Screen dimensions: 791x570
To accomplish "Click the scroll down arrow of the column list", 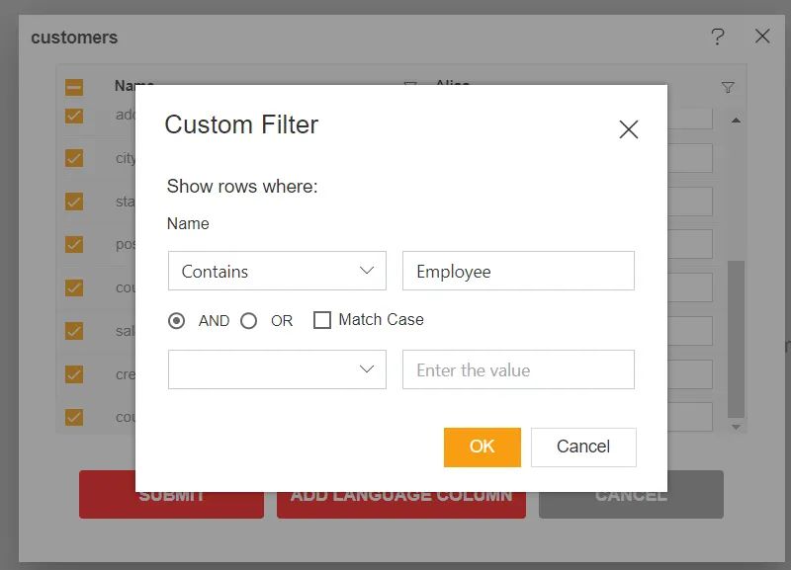I will [x=735, y=427].
